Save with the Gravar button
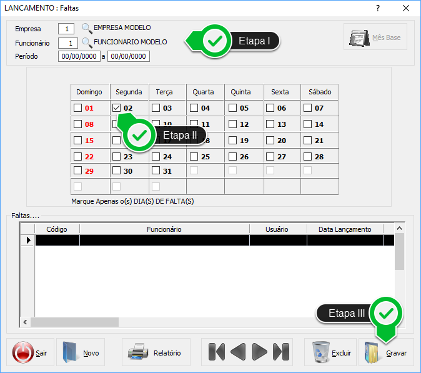This screenshot has width=421, height=373. [x=385, y=352]
